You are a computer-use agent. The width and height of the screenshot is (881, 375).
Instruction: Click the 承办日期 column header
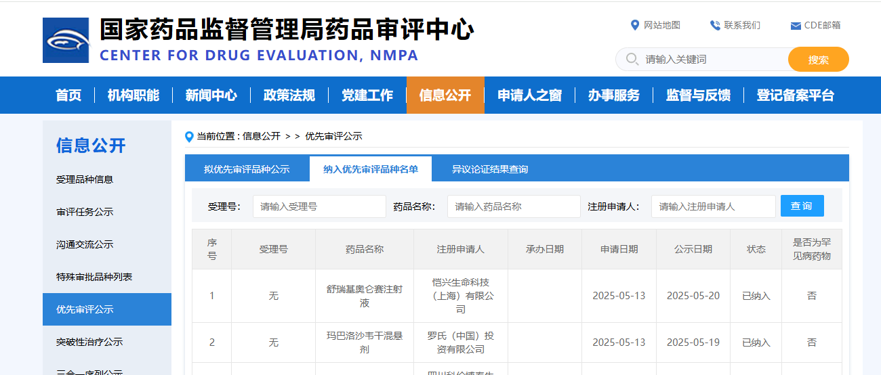pyautogui.click(x=545, y=249)
